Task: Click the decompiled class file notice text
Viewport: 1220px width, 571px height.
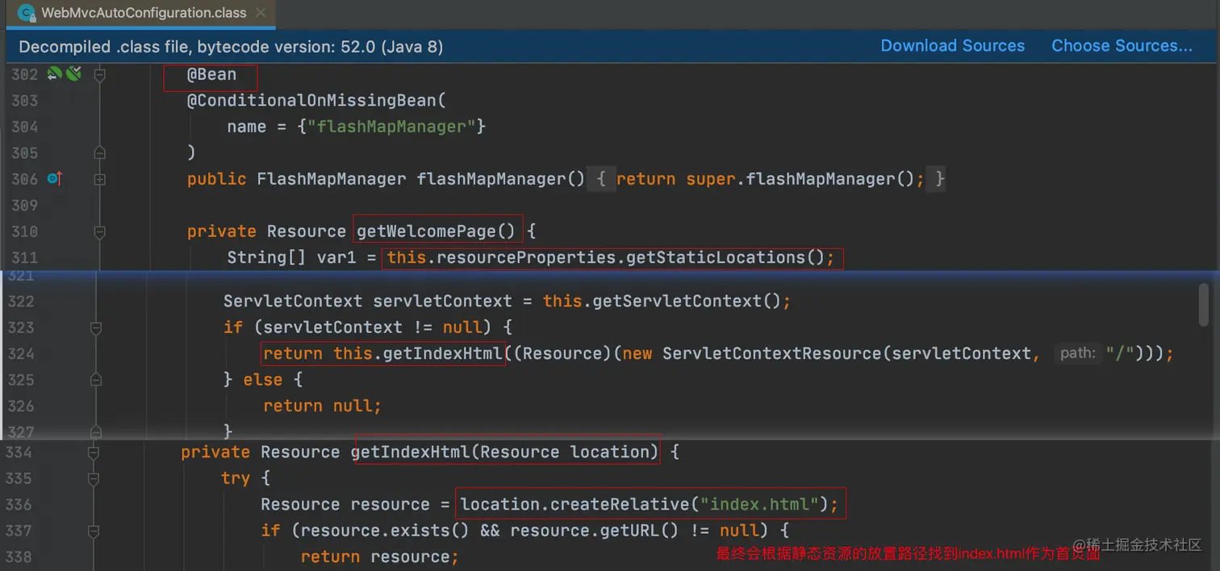Action: click(231, 47)
